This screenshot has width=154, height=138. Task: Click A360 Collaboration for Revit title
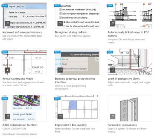click(x=20, y=125)
